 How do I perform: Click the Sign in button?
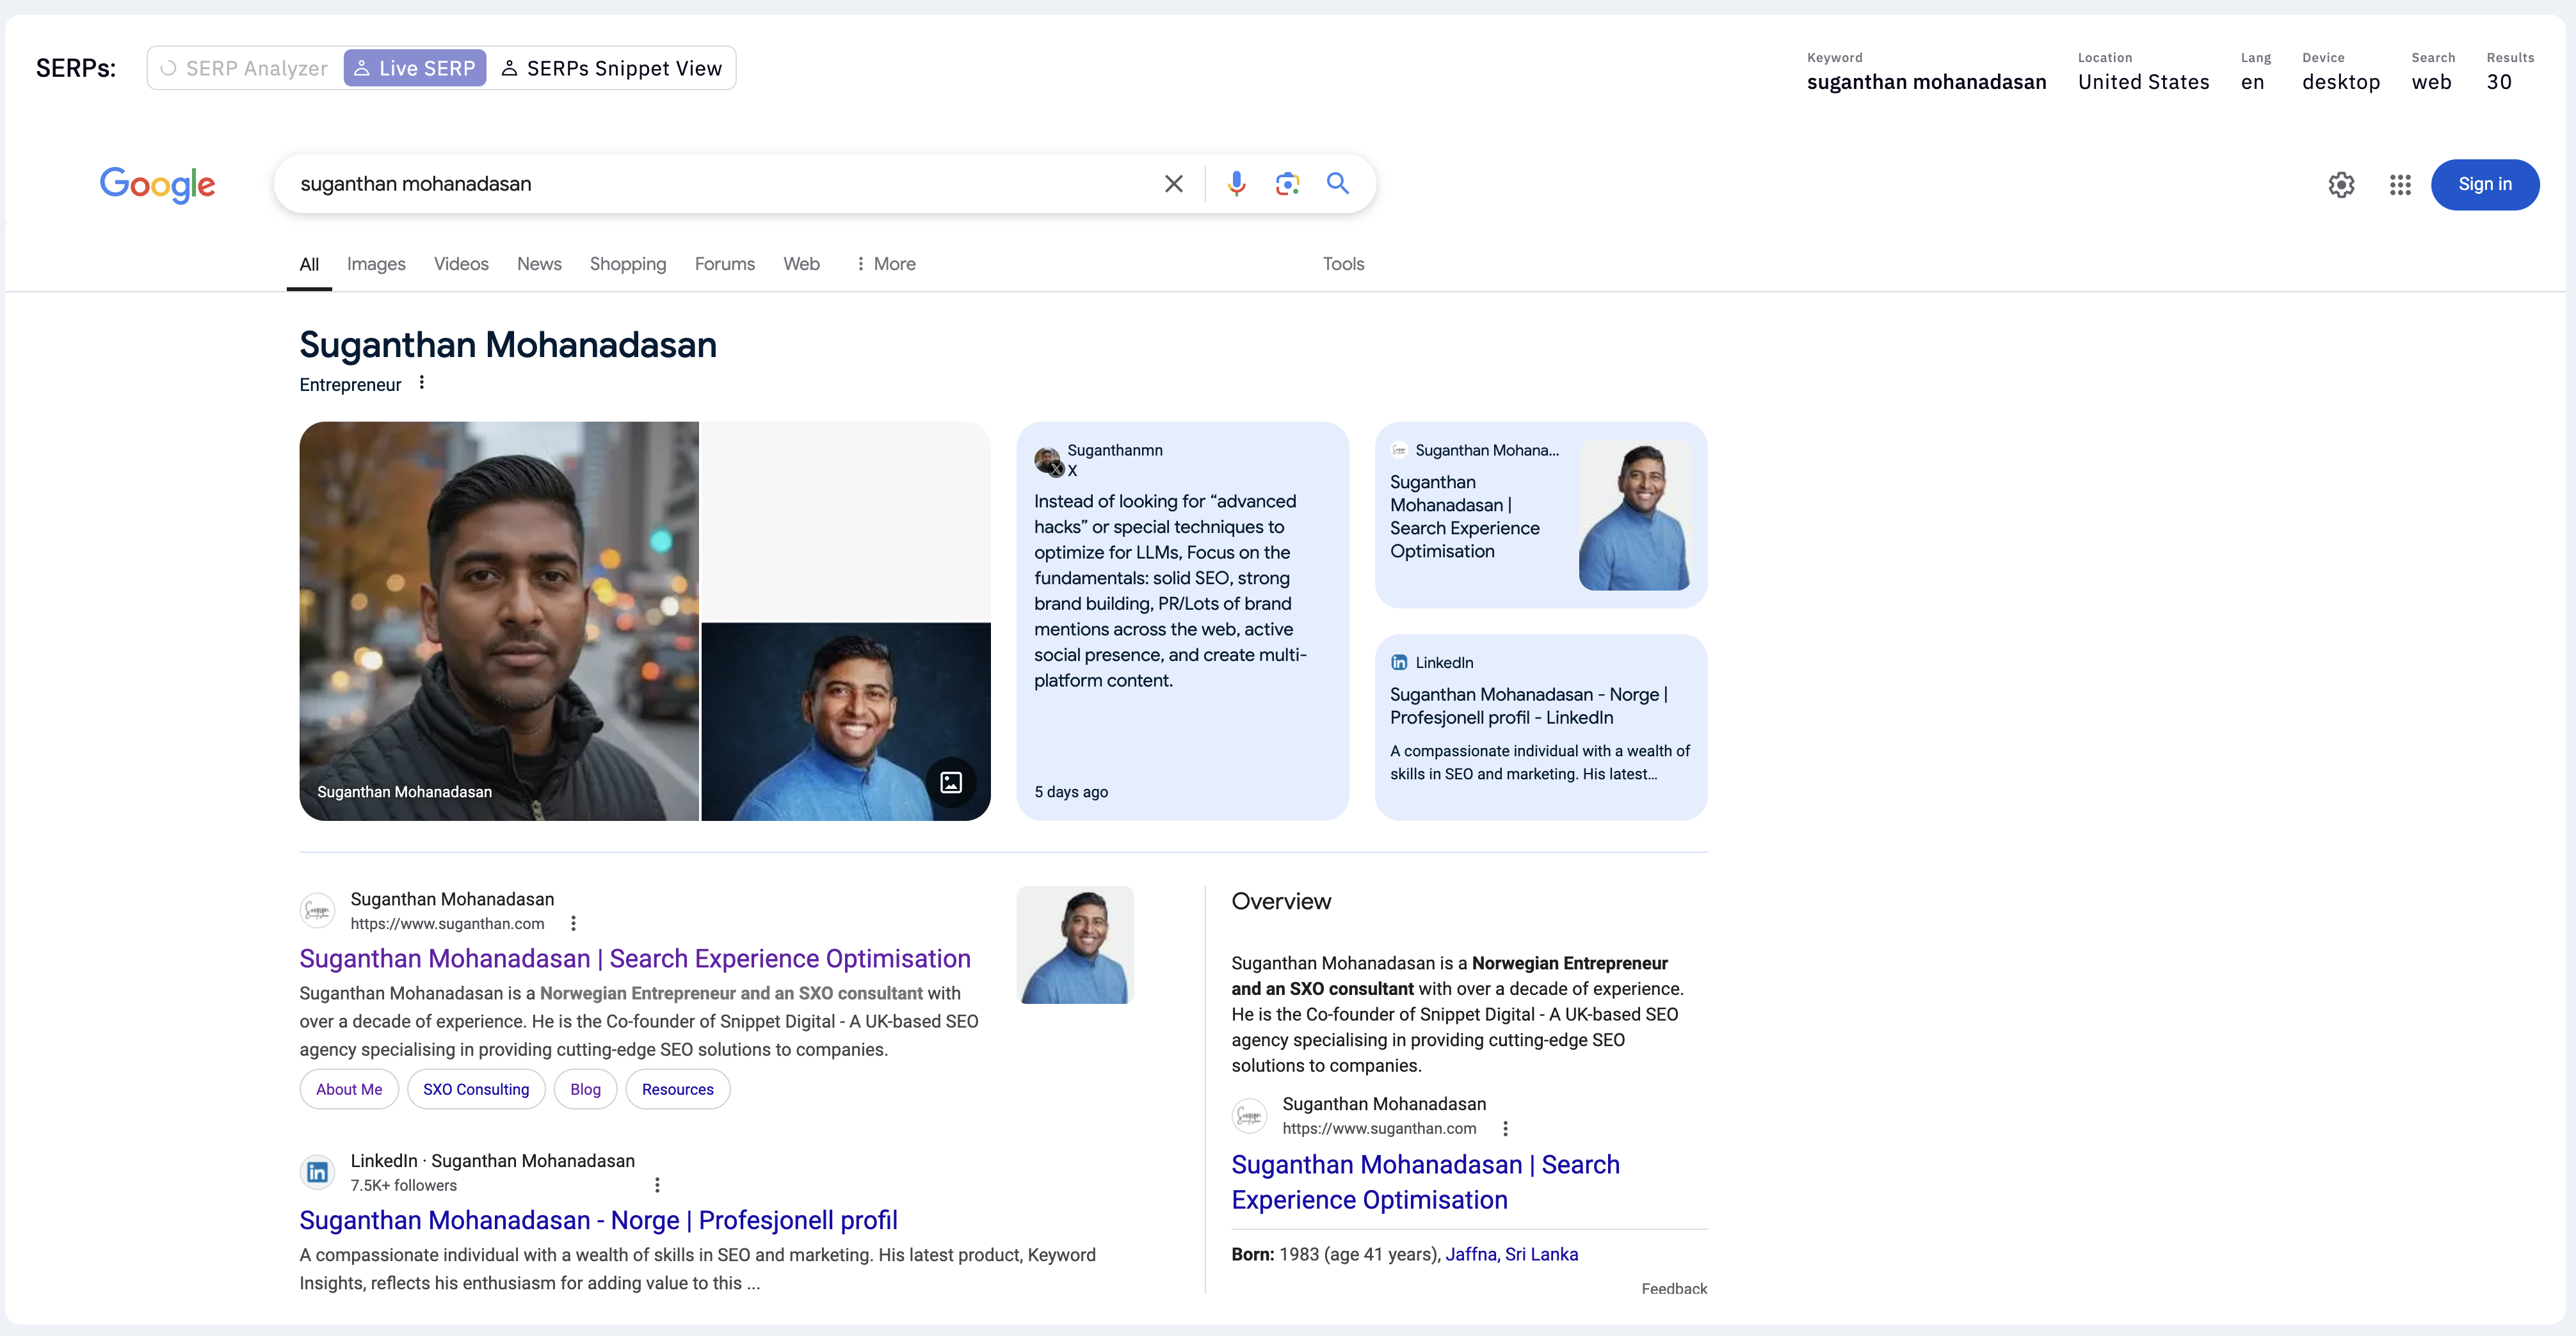pos(2484,185)
